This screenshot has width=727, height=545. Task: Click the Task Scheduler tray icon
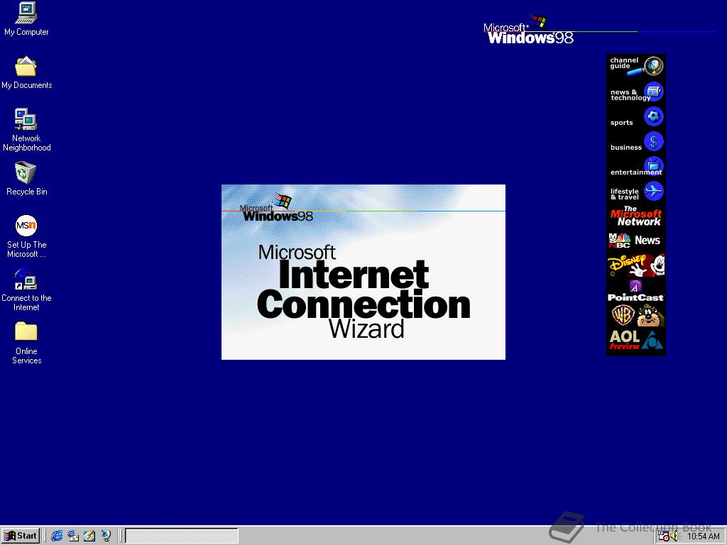[x=664, y=536]
